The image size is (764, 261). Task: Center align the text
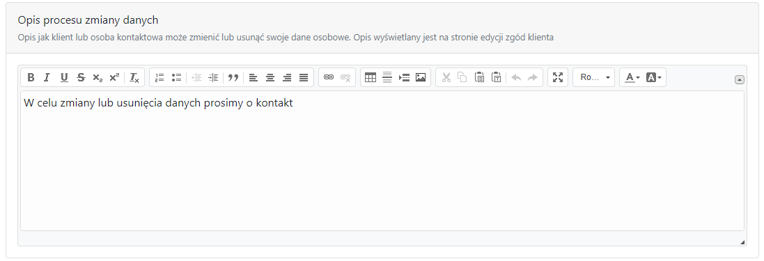click(x=270, y=77)
